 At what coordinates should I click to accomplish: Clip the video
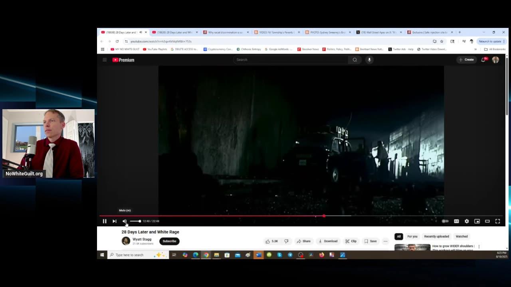tap(351, 241)
